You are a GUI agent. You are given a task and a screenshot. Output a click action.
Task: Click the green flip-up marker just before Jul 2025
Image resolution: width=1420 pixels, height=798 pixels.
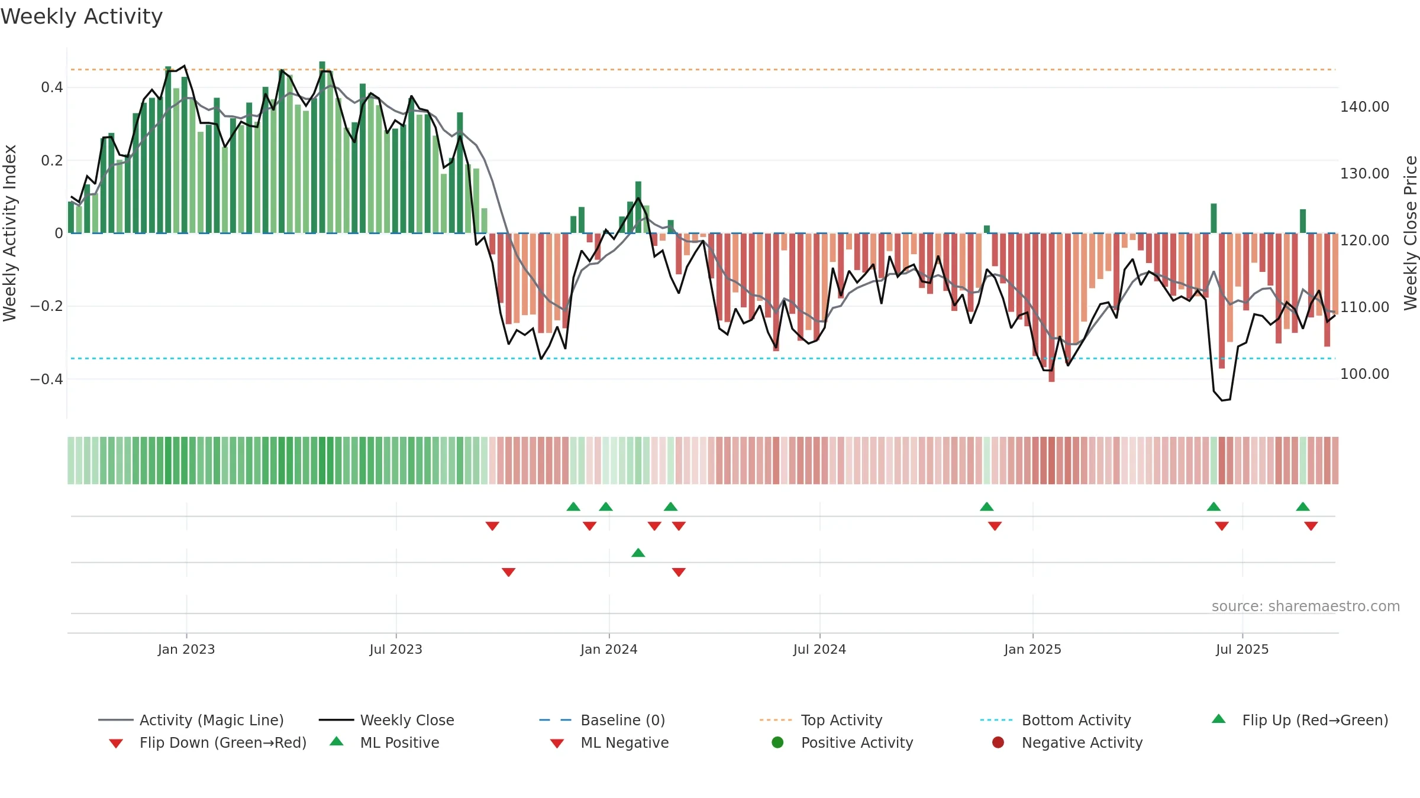(x=1214, y=507)
